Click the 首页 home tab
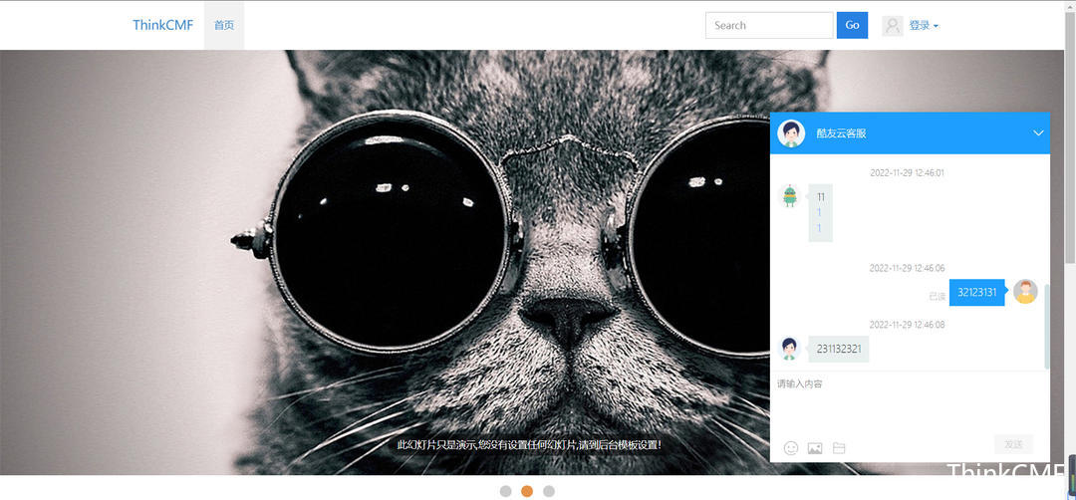This screenshot has height=500, width=1076. [x=224, y=26]
